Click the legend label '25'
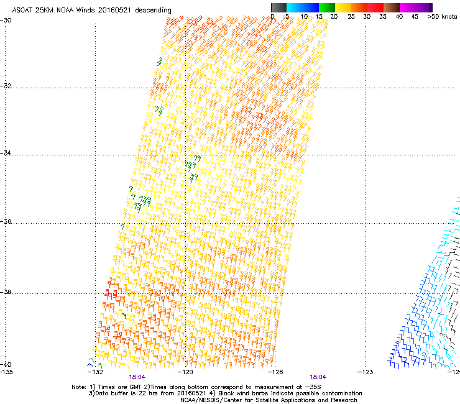This screenshot has height=404, width=460. coord(351,16)
